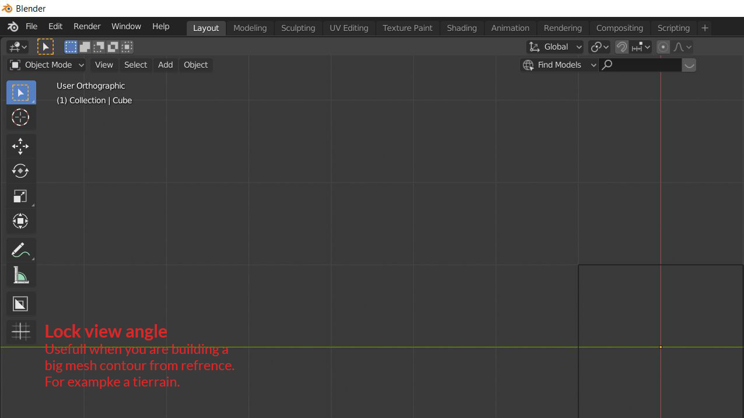Switch to the Shading workspace tab
This screenshot has height=418, width=744.
[462, 28]
